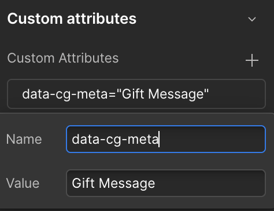Focus the Value input containing Gift Message
274x211 pixels.
[166, 183]
